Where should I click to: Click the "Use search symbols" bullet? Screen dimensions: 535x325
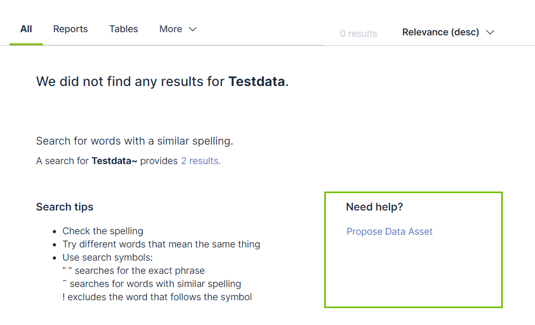107,257
